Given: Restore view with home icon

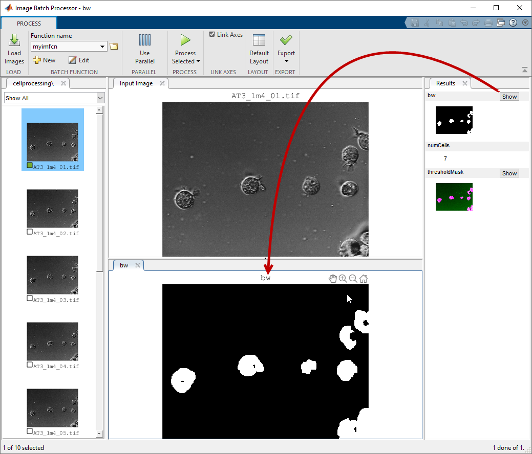Looking at the screenshot, I should point(364,279).
